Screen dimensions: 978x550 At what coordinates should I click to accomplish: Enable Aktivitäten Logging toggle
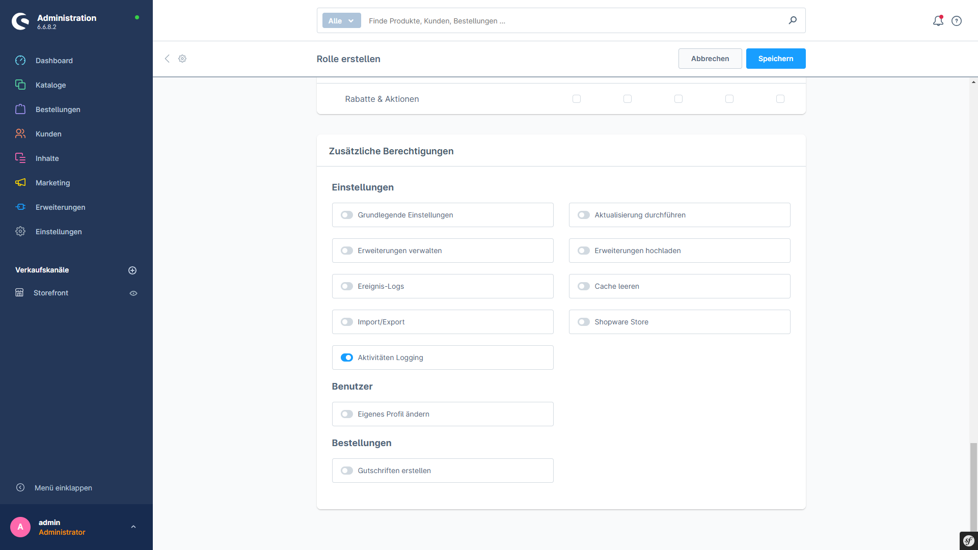click(347, 358)
